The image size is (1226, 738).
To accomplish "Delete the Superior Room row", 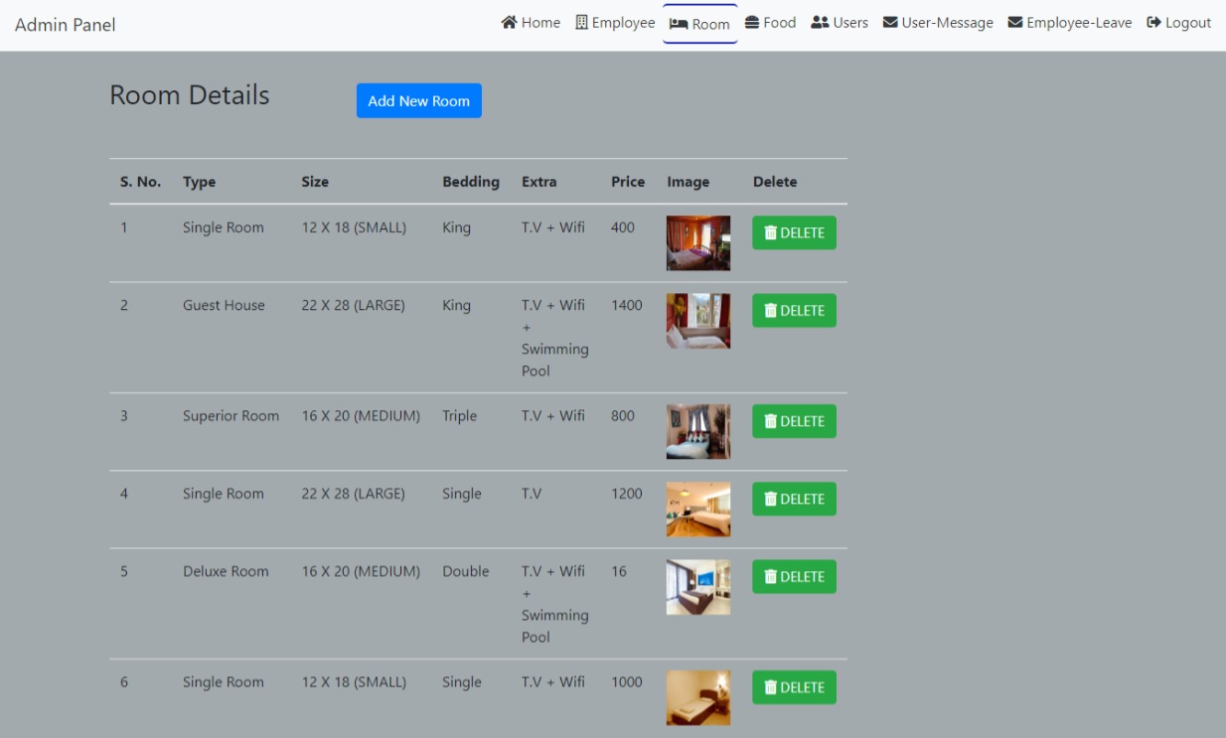I will [794, 421].
